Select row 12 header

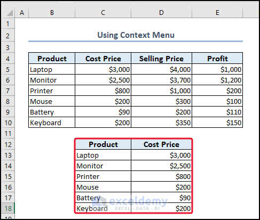click(x=8, y=144)
